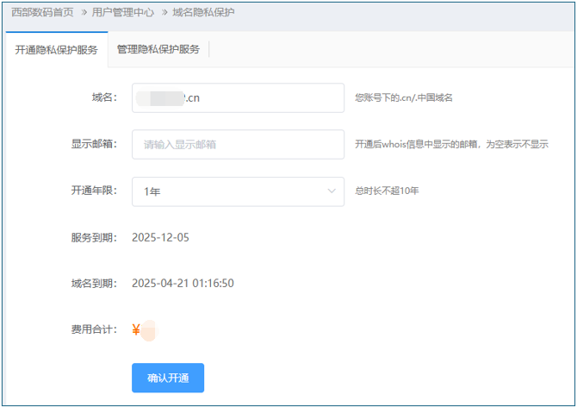Click the hint 您账号下的.cn/.中国域名
Screen dimensions: 577x407
[403, 98]
